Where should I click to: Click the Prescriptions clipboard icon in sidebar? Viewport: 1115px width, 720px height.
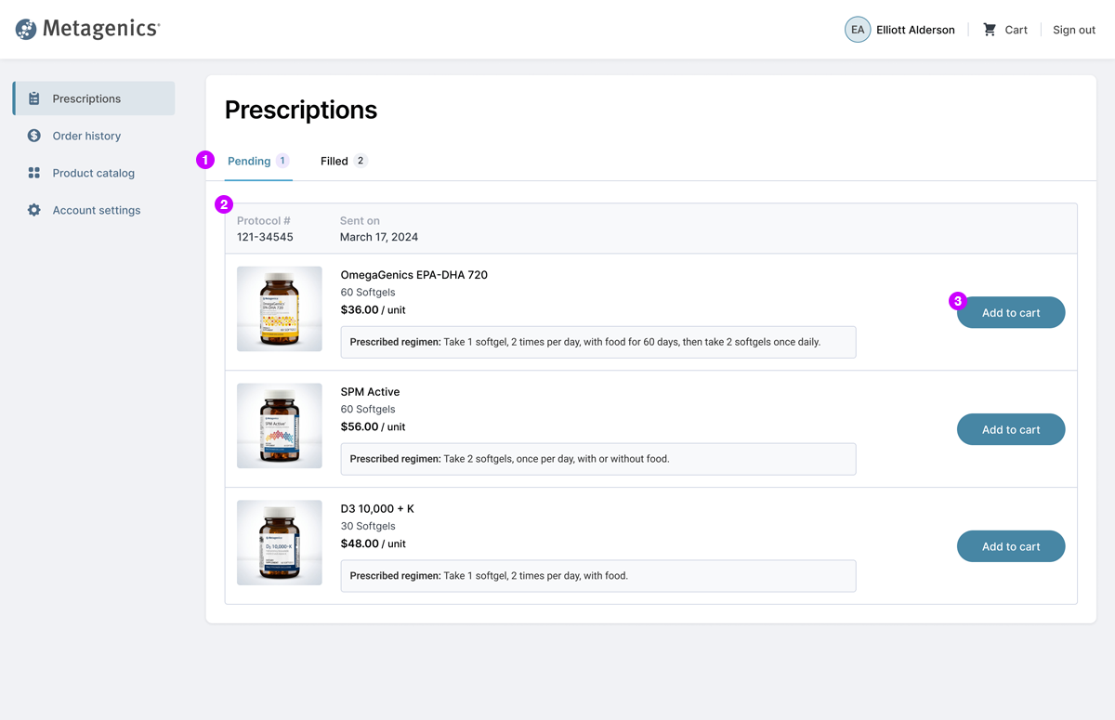point(34,98)
